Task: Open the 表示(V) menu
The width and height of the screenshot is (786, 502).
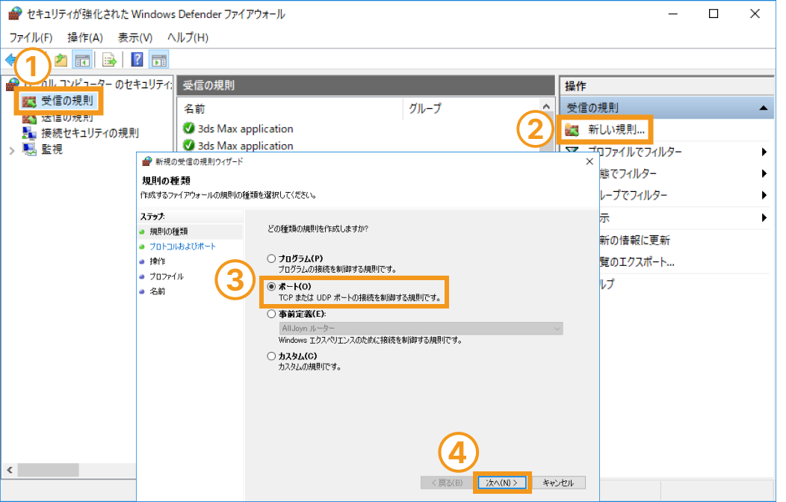Action: tap(135, 37)
